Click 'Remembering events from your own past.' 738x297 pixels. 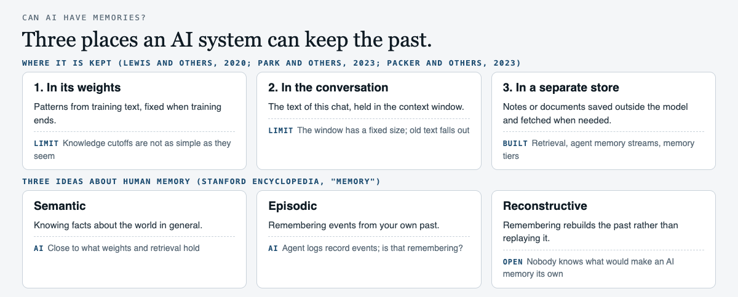tap(354, 225)
